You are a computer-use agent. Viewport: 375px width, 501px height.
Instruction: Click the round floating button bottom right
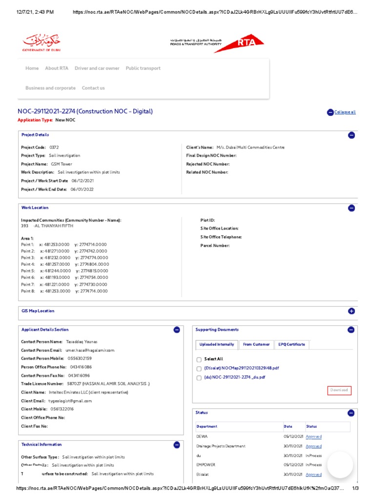point(340,465)
